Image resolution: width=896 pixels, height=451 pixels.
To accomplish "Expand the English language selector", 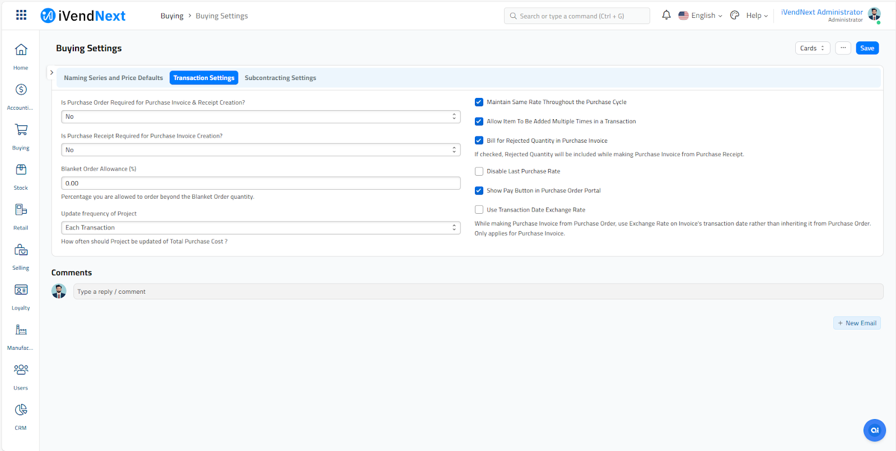I will [x=700, y=16].
